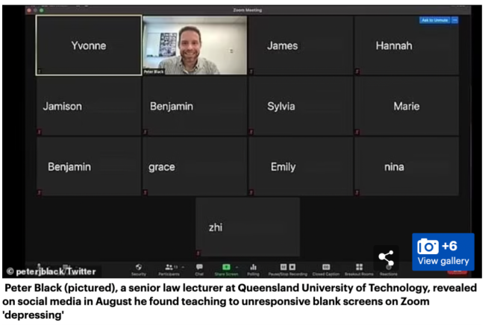Expand the caret next to Participants
Screen dimensions: 485x325
pyautogui.click(x=183, y=267)
